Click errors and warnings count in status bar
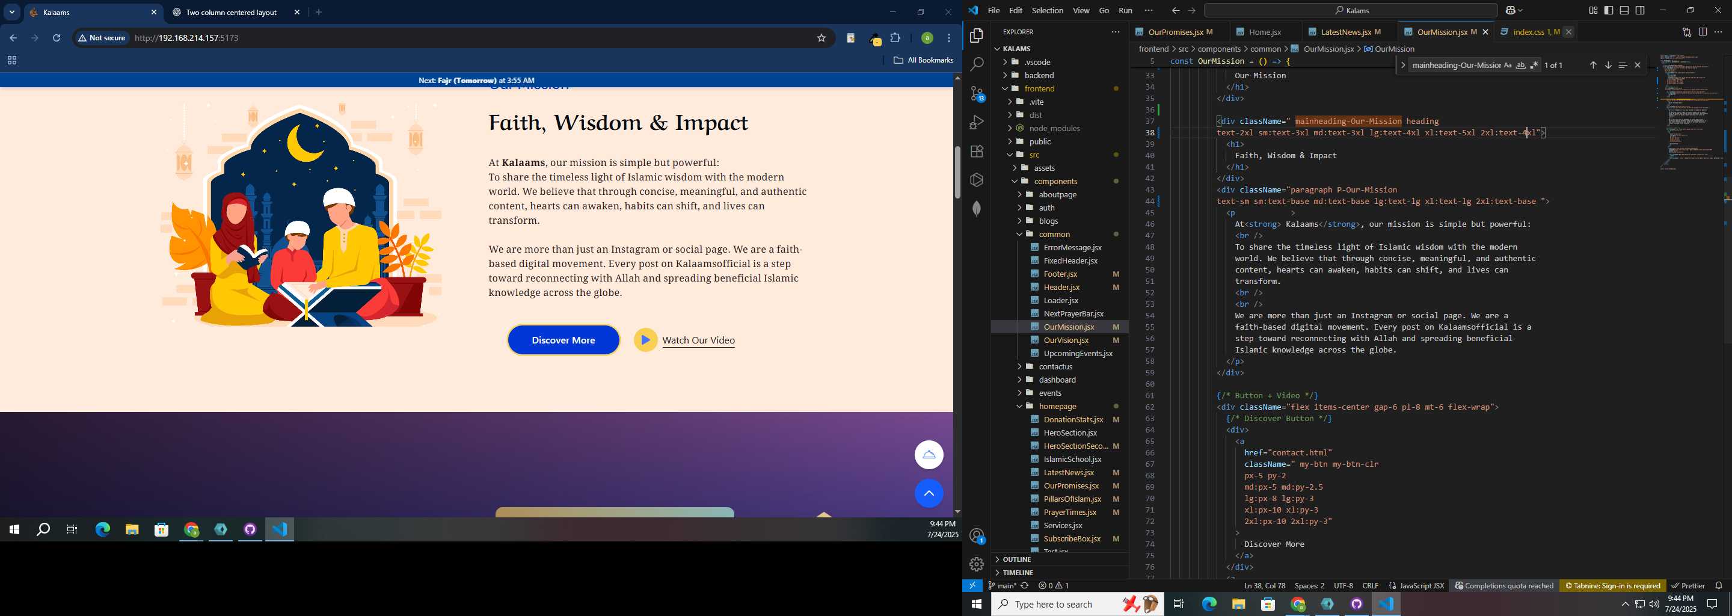This screenshot has width=1732, height=616. (1054, 586)
